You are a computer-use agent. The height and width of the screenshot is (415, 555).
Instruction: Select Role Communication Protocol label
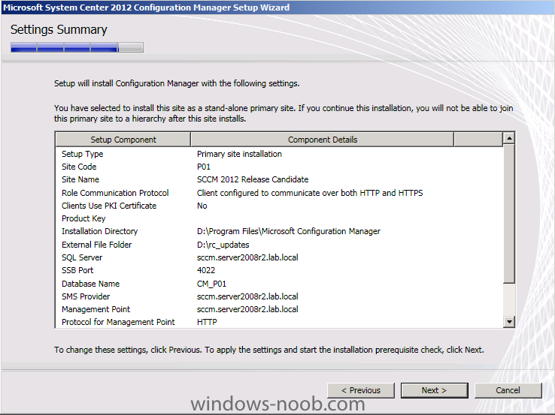point(115,193)
